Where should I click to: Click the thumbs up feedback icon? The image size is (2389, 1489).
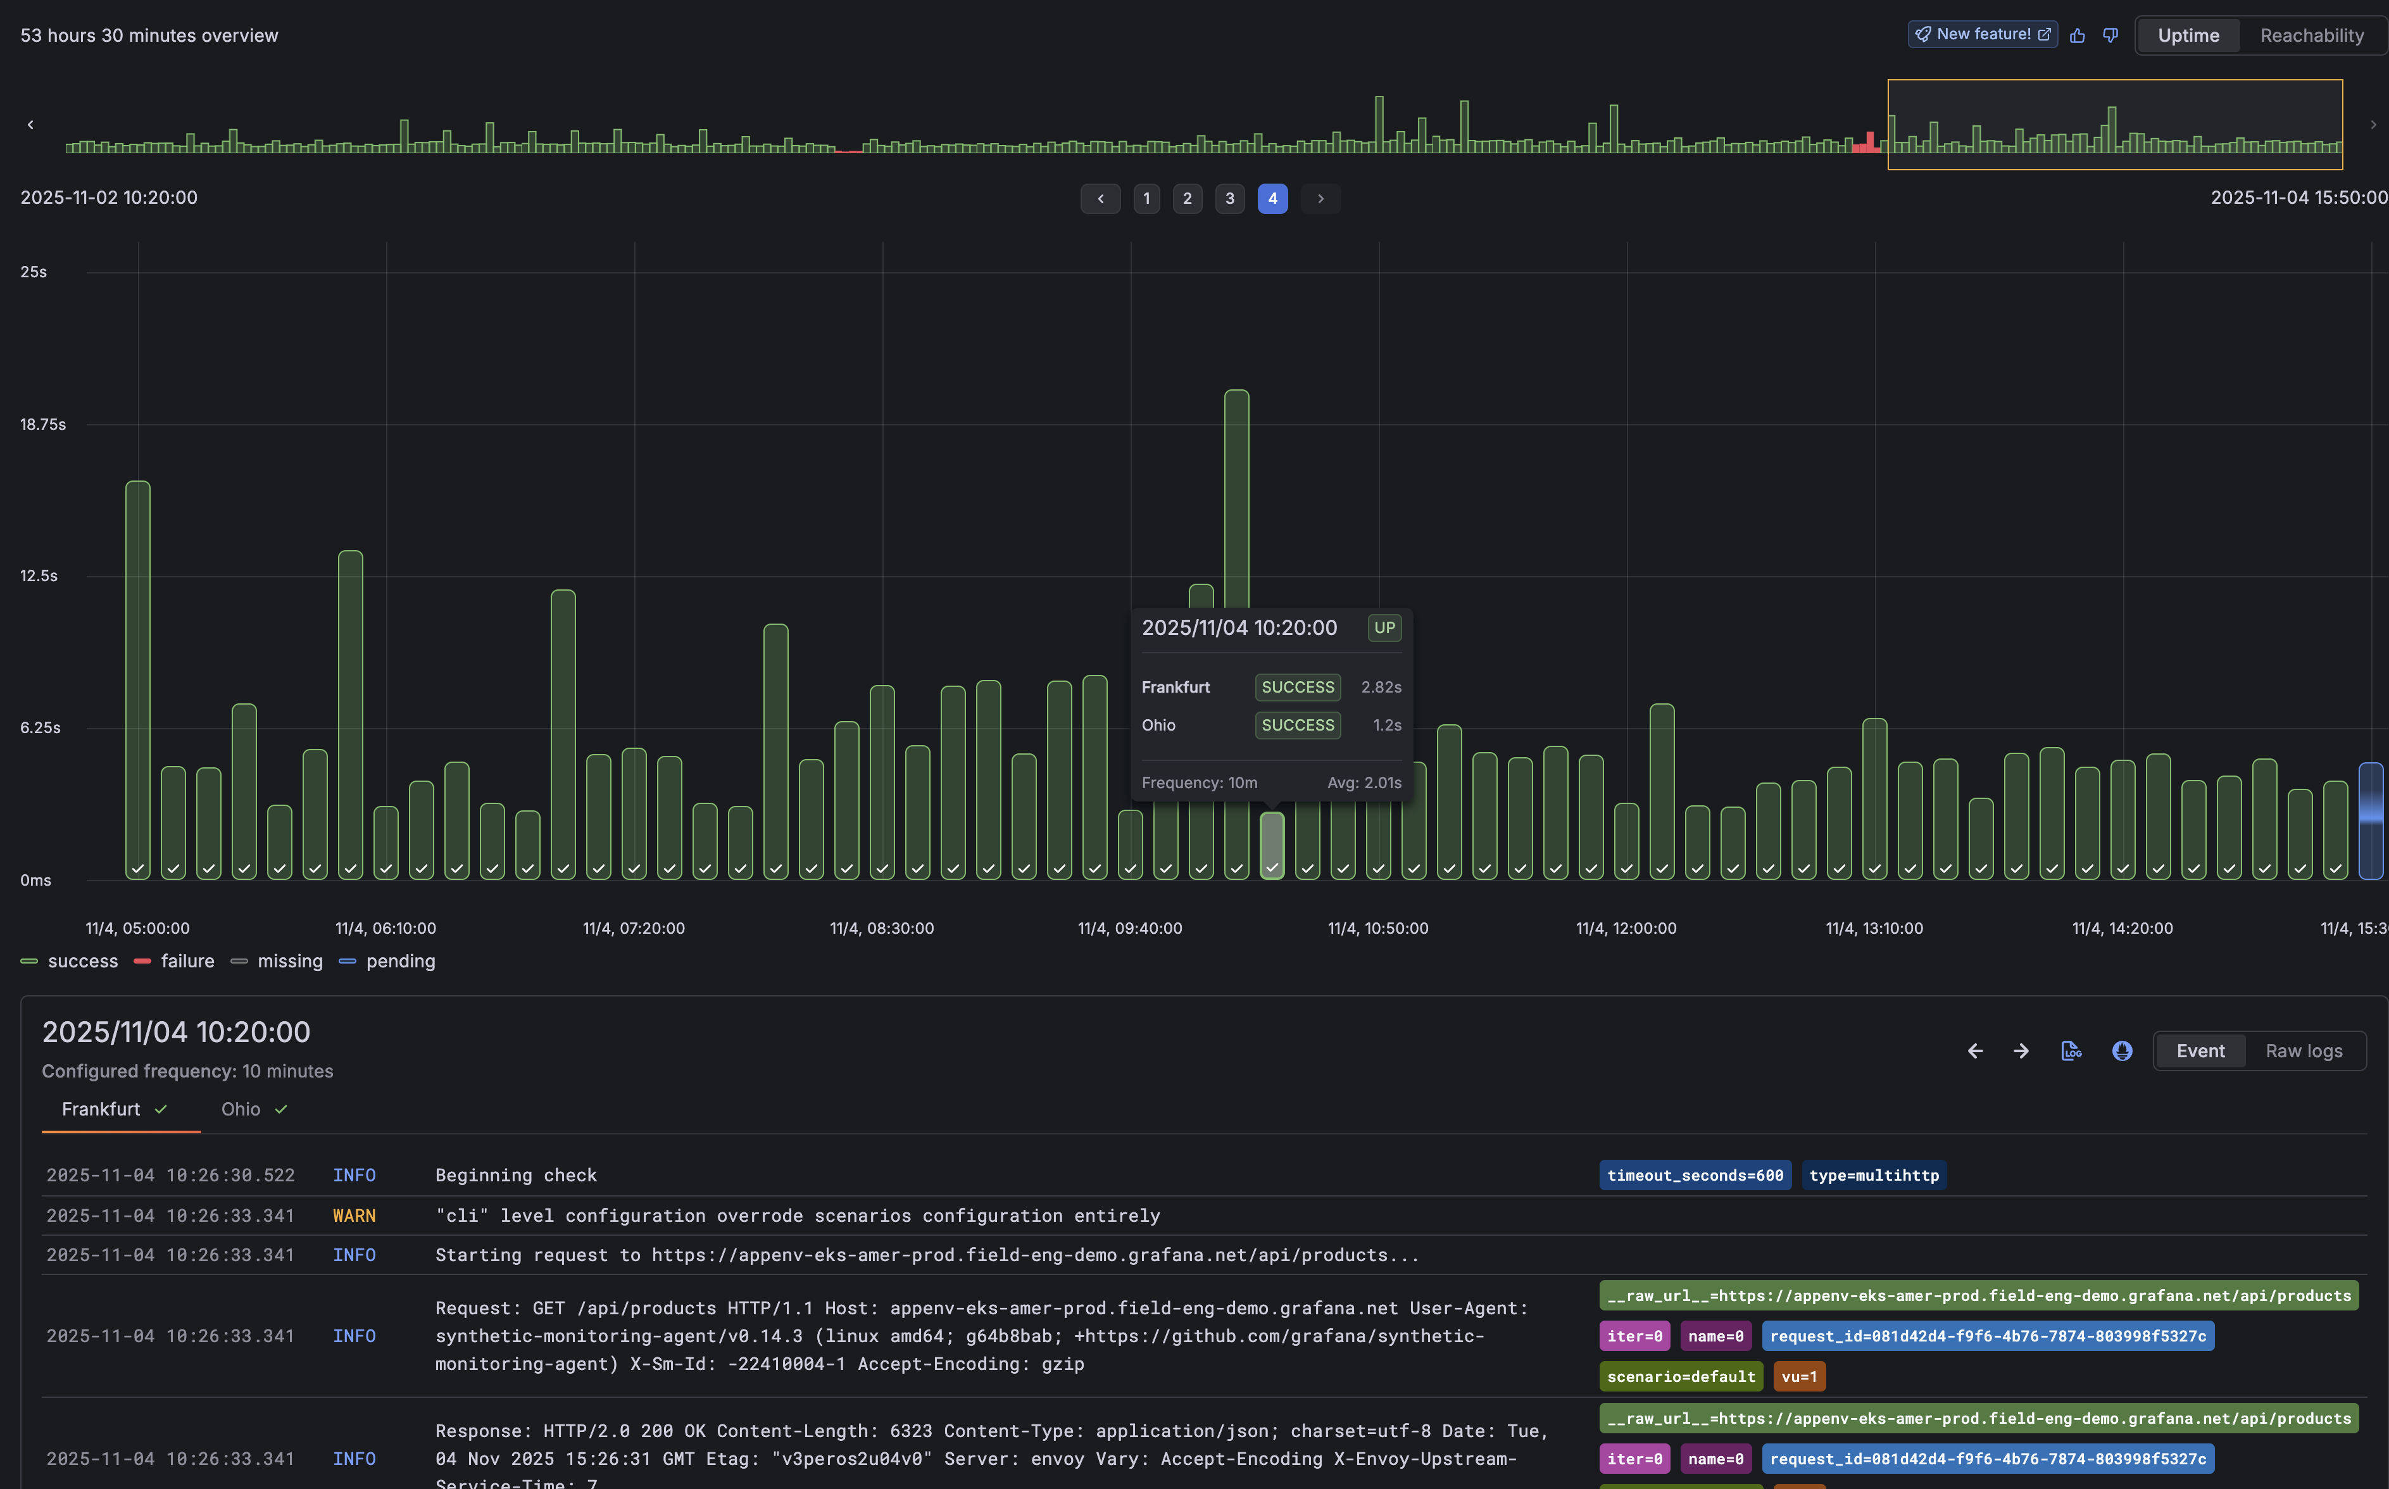(2078, 35)
